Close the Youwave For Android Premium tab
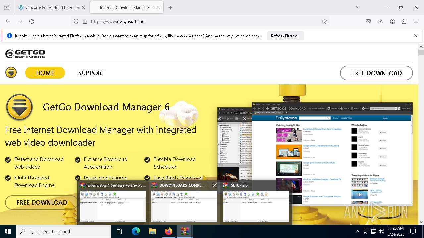This screenshot has height=238, width=424. click(x=83, y=7)
